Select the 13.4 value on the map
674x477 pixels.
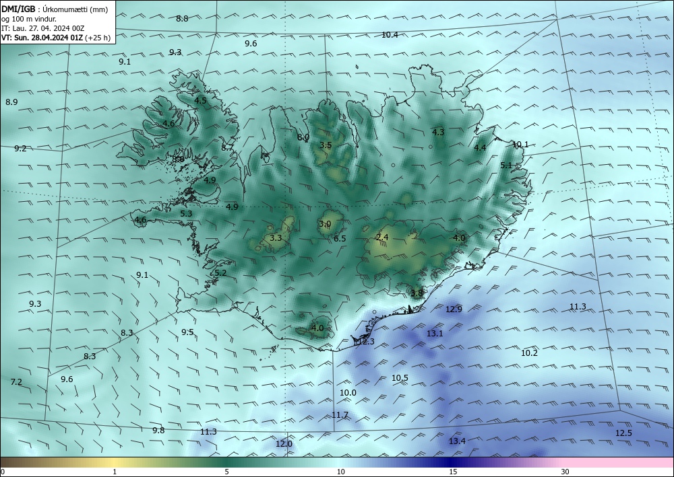coord(457,441)
